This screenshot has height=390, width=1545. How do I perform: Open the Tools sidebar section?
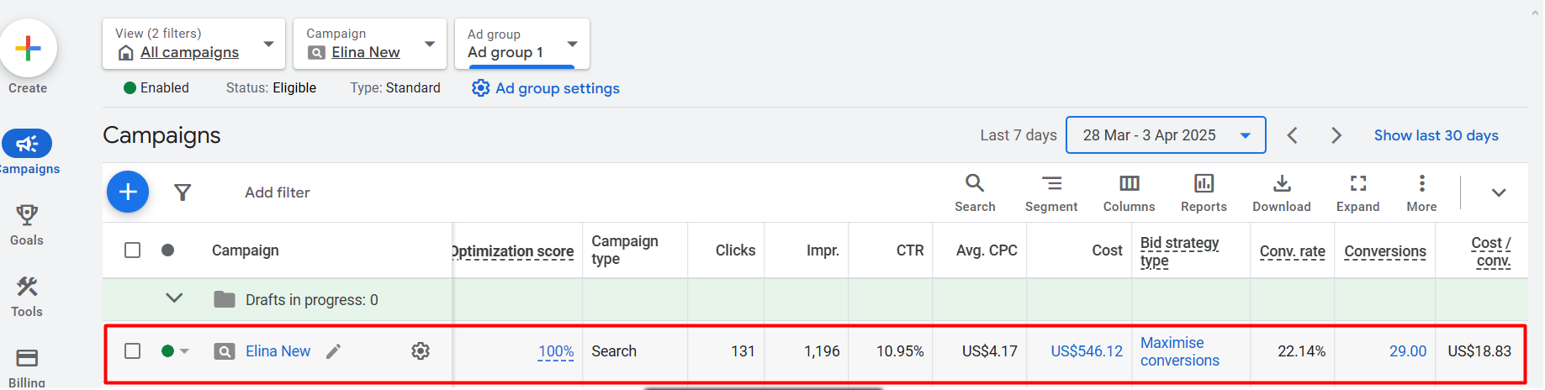pyautogui.click(x=27, y=297)
